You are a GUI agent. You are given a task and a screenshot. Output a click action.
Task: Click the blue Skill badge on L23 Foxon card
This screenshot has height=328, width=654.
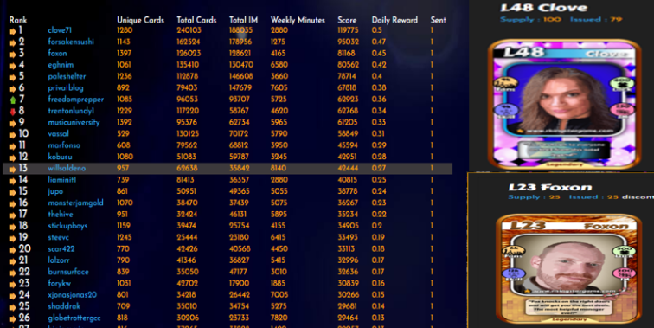514,275
